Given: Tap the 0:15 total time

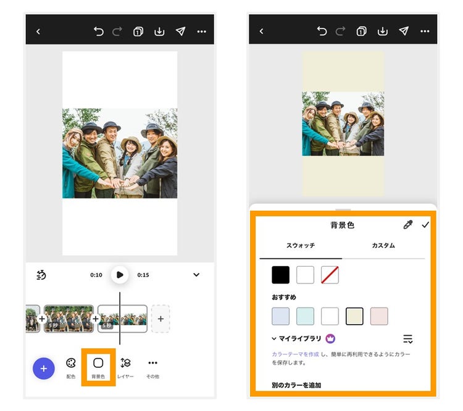Looking at the screenshot, I should coord(143,275).
